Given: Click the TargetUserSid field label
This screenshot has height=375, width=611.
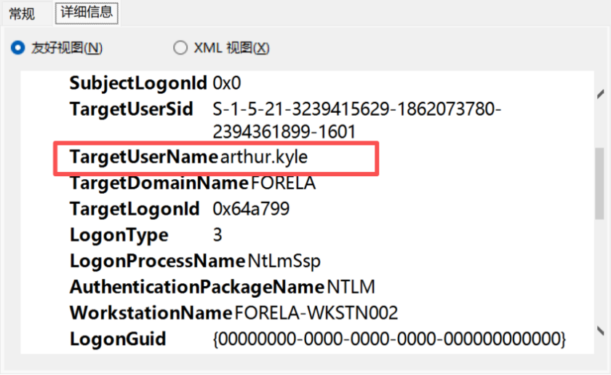Looking at the screenshot, I should pyautogui.click(x=132, y=109).
